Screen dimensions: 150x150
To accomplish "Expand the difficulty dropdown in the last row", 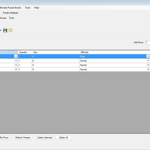I will (148, 69).
